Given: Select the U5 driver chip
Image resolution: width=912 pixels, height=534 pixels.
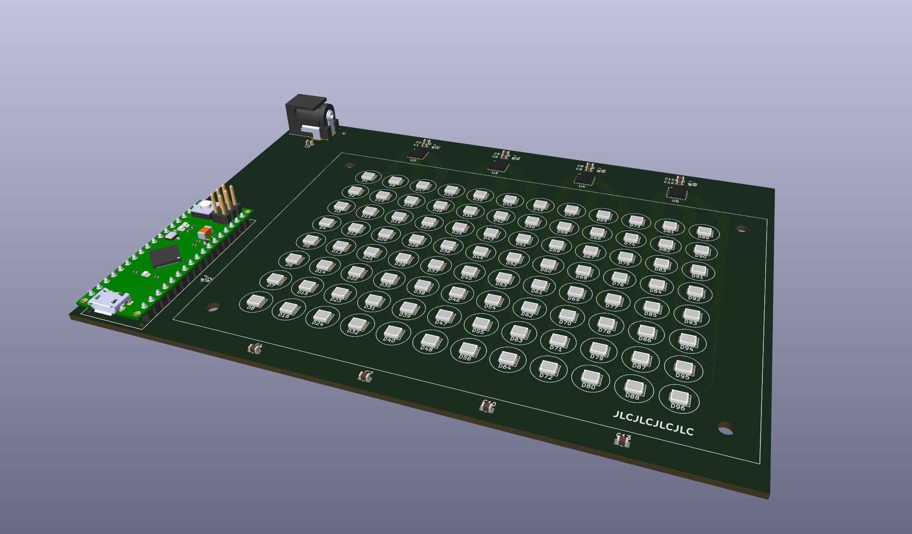Looking at the screenshot, I should tap(677, 193).
